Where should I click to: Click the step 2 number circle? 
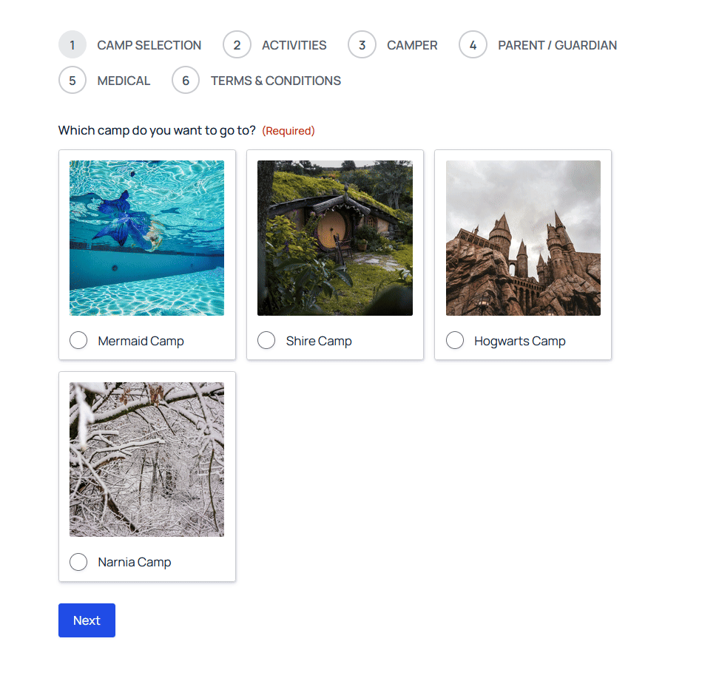click(237, 45)
